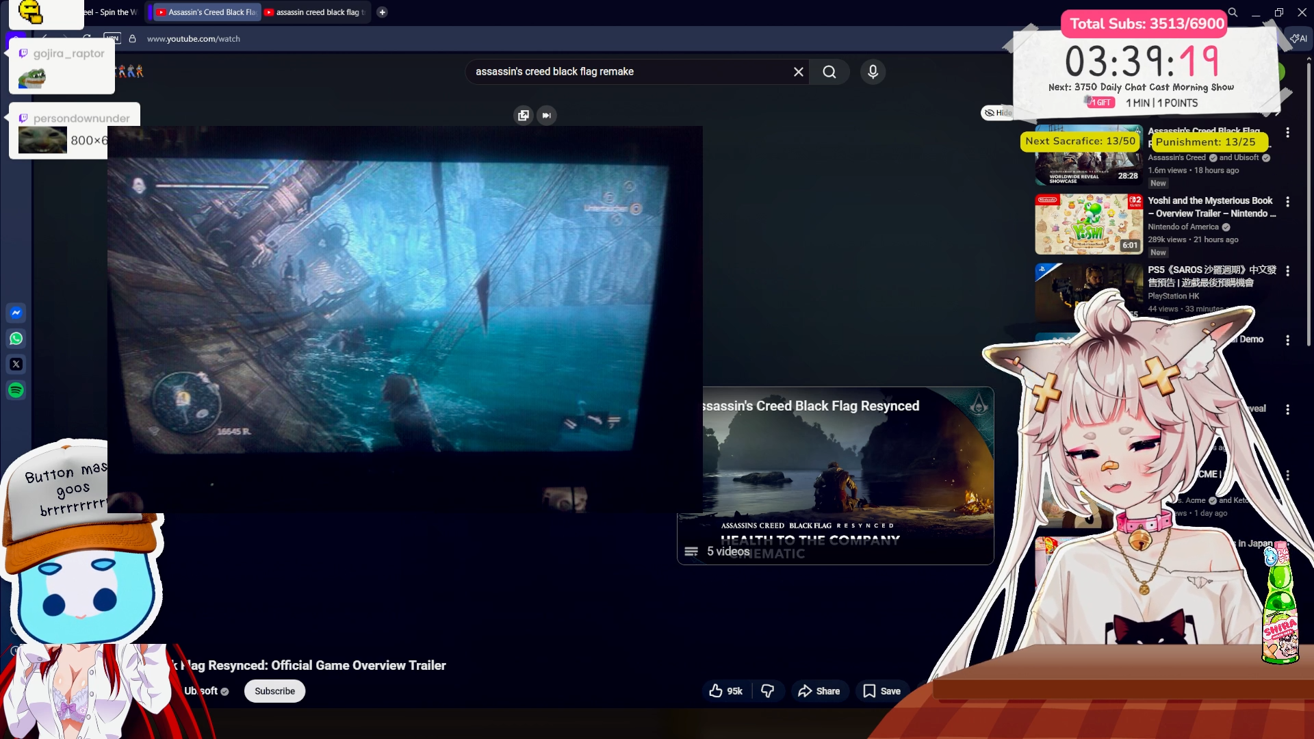1314x739 pixels.
Task: Open options menu for Assassin's Creed showcase video
Action: point(1287,132)
